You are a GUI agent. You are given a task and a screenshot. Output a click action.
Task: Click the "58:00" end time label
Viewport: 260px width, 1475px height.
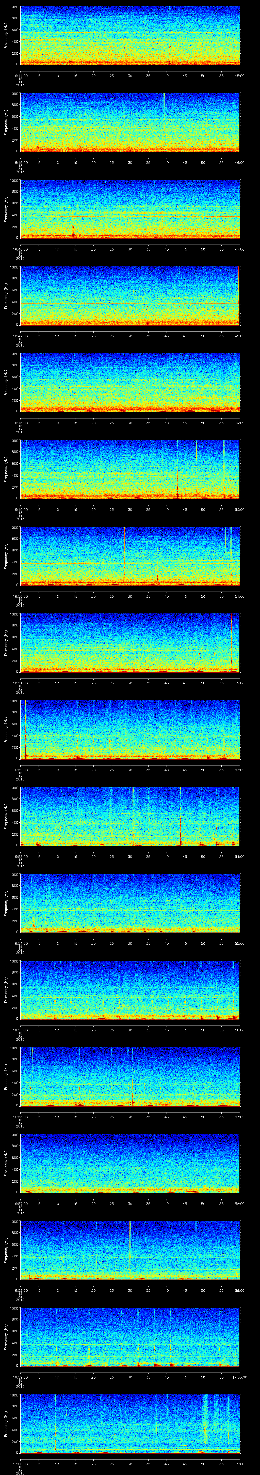pyautogui.click(x=239, y=1203)
